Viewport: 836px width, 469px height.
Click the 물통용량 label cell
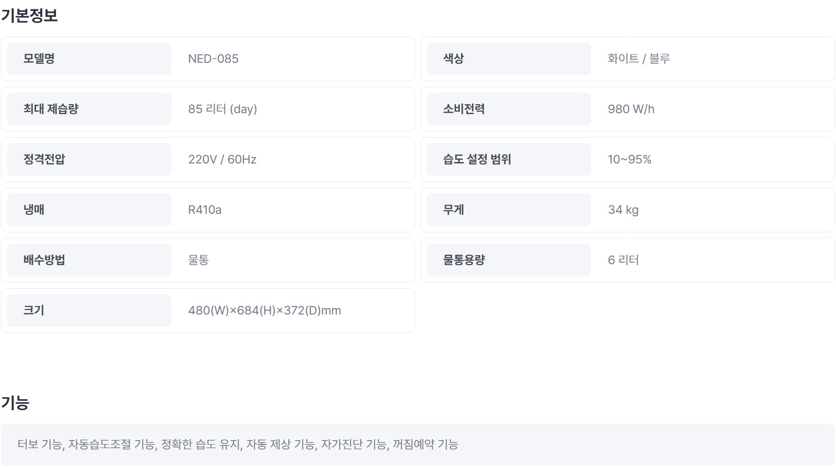[508, 260]
